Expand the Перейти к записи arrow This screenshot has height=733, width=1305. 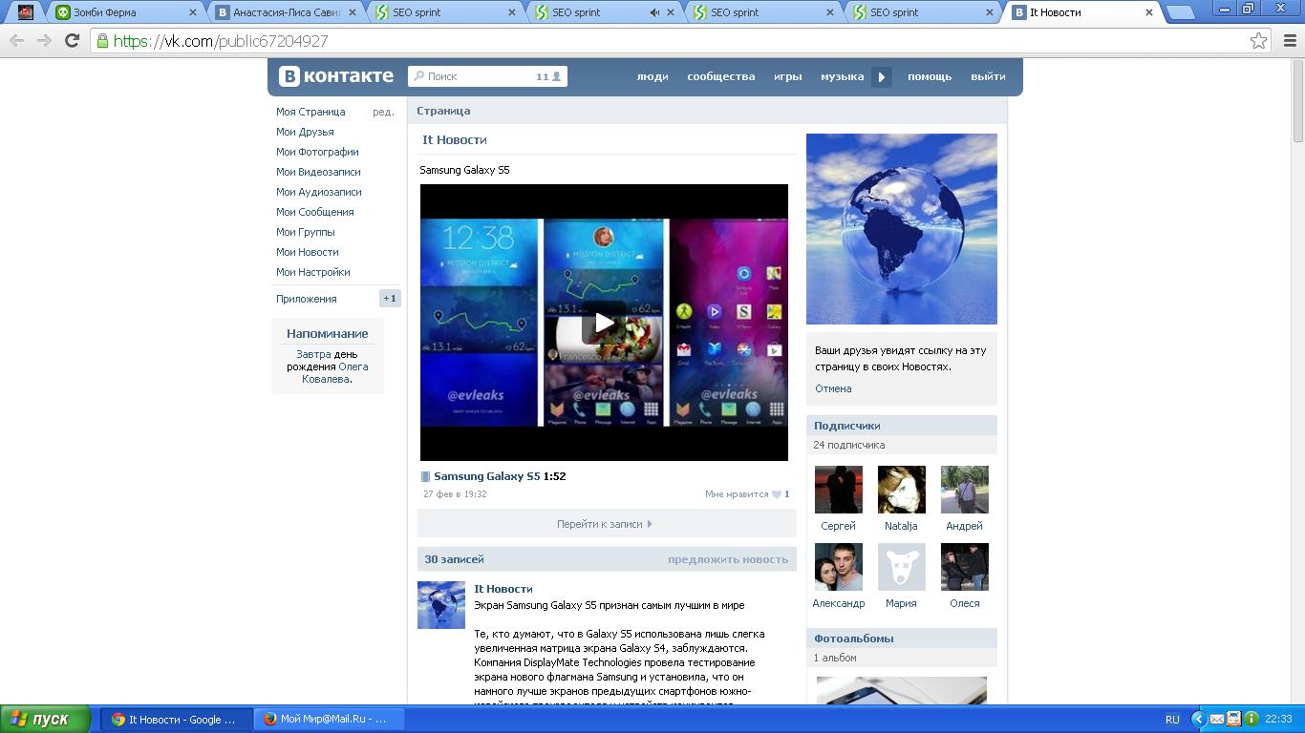pyautogui.click(x=650, y=524)
